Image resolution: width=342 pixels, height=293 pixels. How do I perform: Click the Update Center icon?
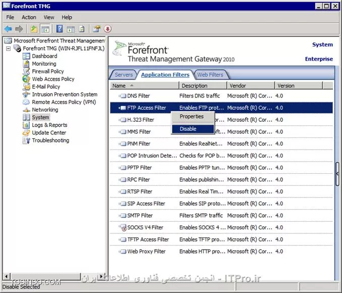pos(26,133)
